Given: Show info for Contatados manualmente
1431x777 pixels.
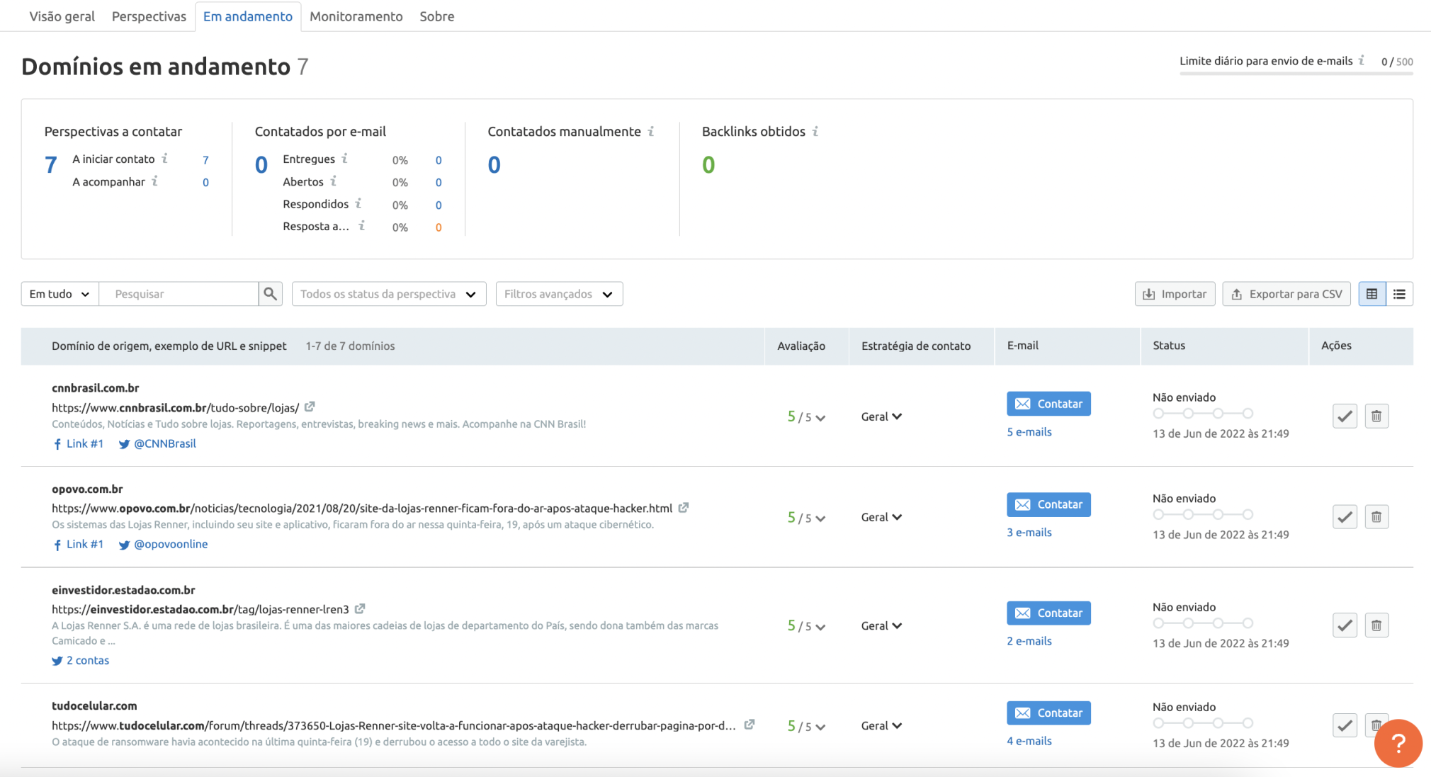Looking at the screenshot, I should [650, 131].
